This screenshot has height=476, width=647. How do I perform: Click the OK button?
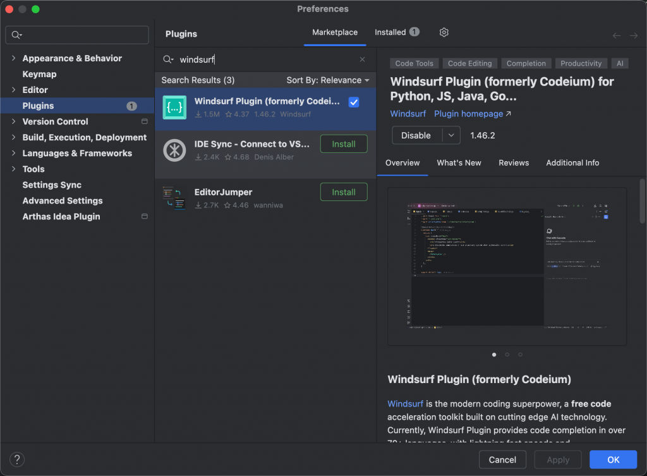pyautogui.click(x=613, y=460)
